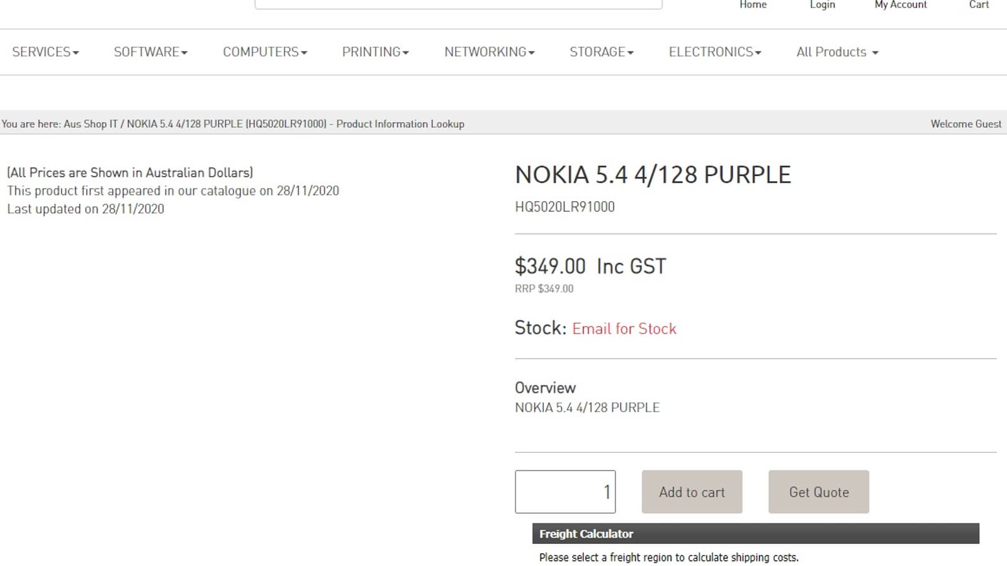Click the Login link

point(822,5)
